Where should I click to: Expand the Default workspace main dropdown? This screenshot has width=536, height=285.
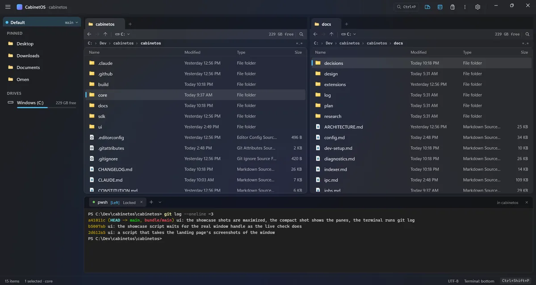click(71, 22)
